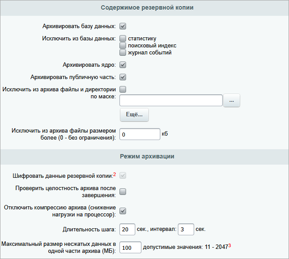Open footnote 2 beside the encryption label
The image size is (289, 259).
115,175
